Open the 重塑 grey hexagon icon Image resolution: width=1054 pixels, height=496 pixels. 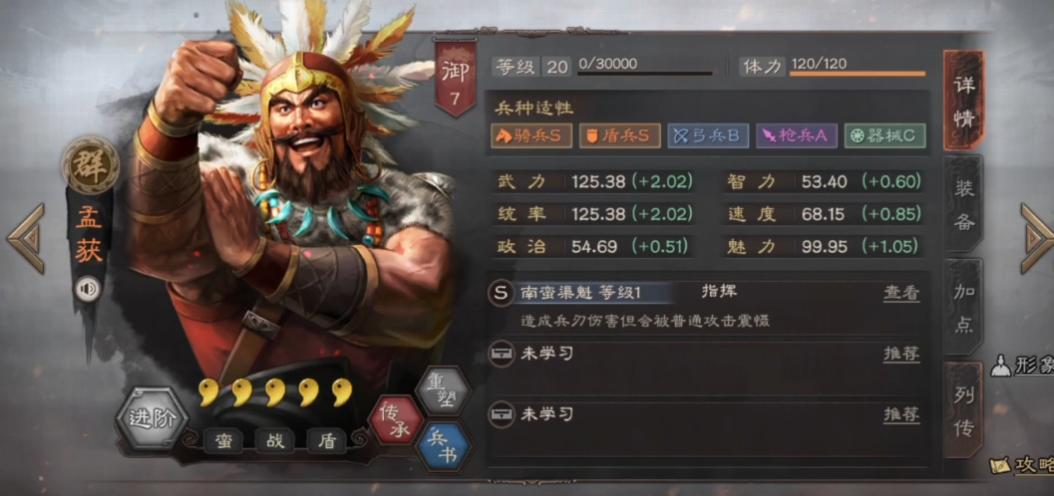click(x=442, y=391)
